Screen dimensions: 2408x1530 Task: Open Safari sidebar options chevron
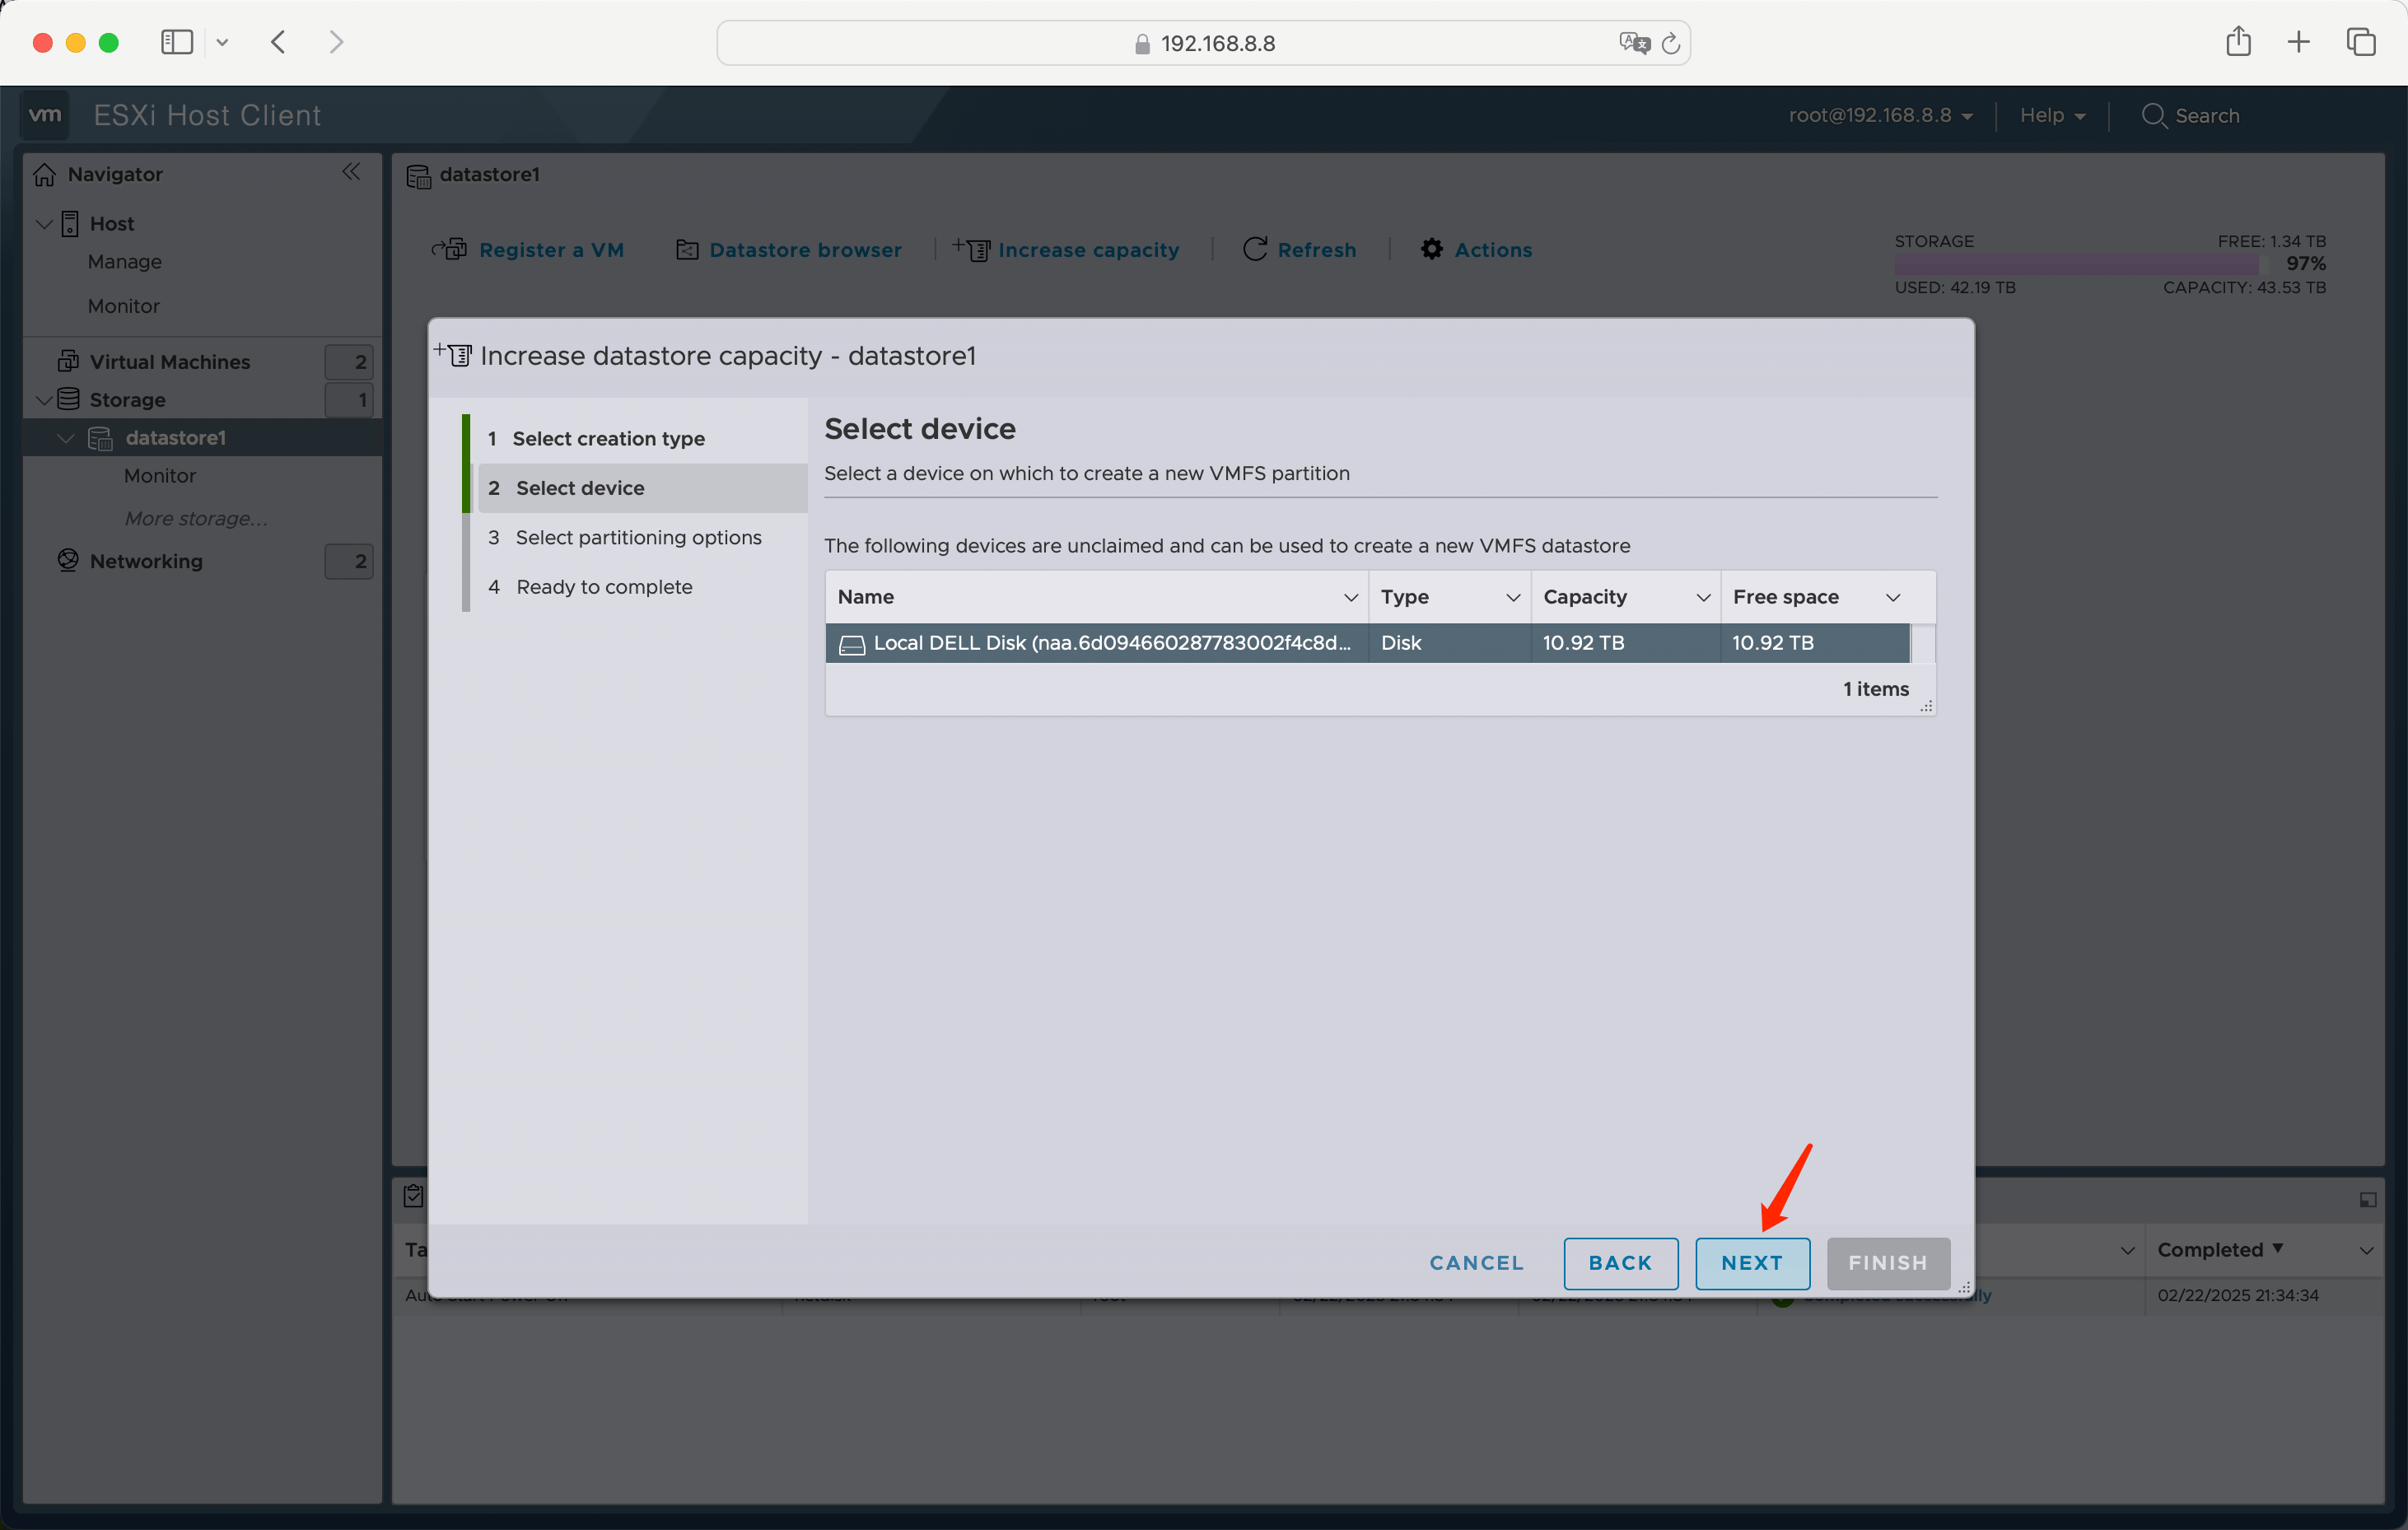click(x=222, y=42)
